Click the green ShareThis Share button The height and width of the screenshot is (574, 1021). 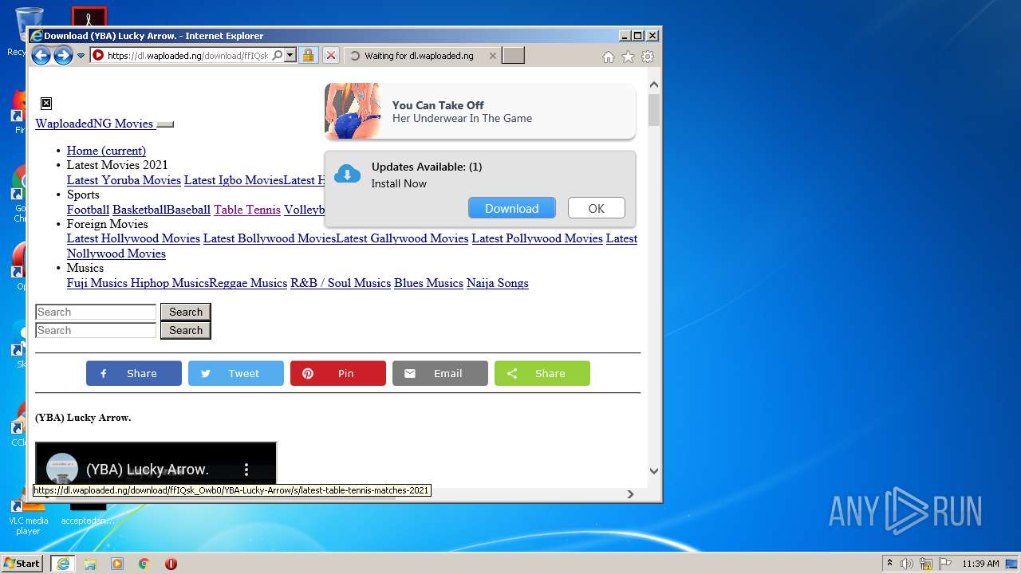[x=542, y=373]
